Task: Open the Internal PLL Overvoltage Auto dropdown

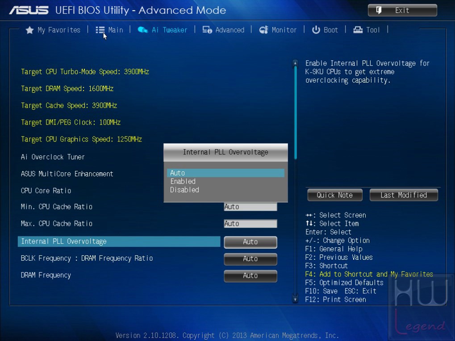Action: (x=250, y=242)
